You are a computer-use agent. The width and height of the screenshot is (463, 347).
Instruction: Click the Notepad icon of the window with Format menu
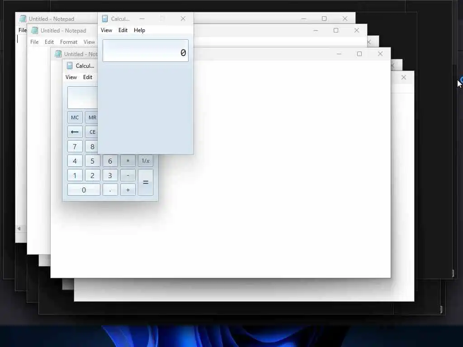[34, 30]
